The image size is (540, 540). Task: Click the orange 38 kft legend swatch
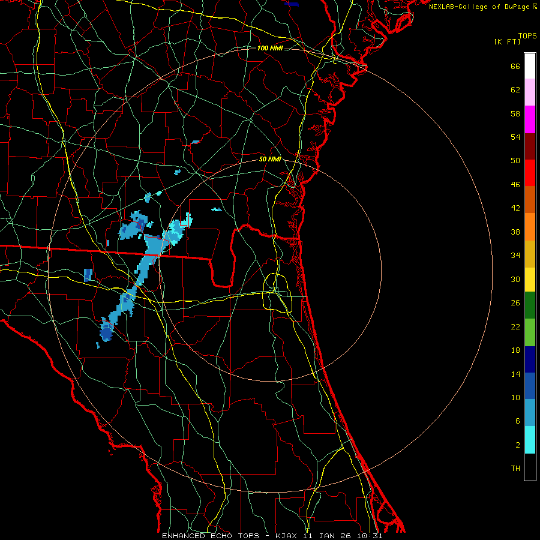point(530,227)
